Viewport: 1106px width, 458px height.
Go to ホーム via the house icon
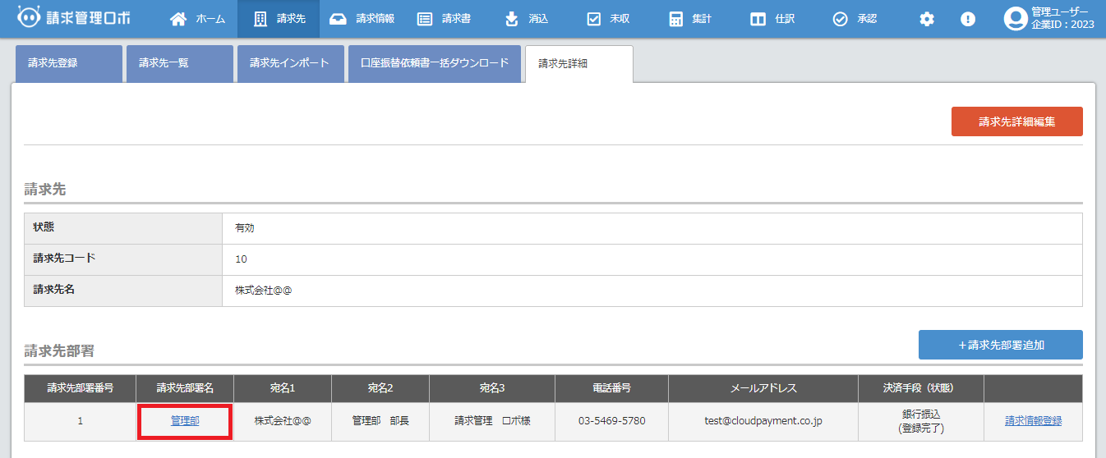coord(178,19)
